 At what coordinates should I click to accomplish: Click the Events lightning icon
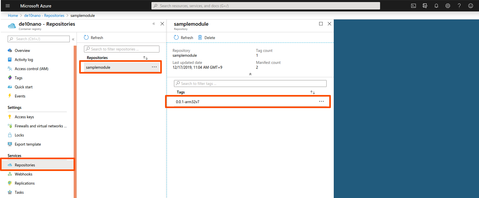coord(10,96)
